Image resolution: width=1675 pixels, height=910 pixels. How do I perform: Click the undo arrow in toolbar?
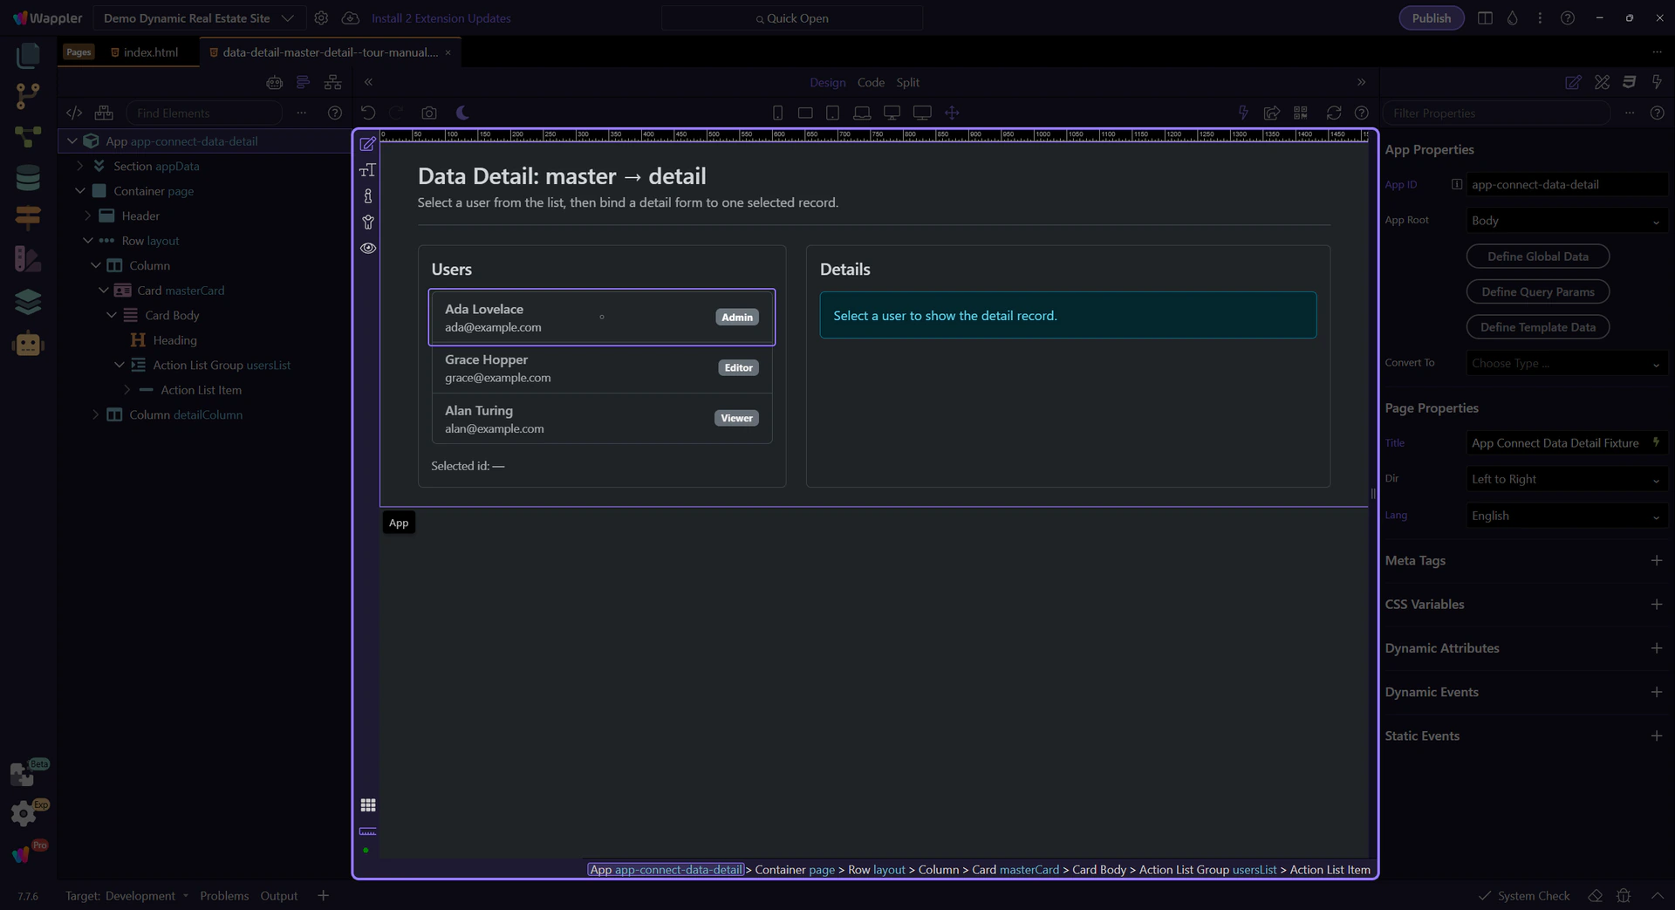tap(368, 113)
